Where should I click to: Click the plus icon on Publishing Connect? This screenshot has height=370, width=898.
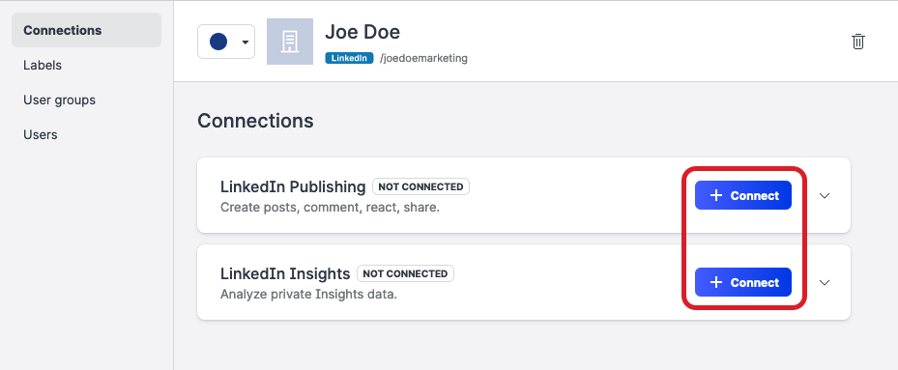716,195
